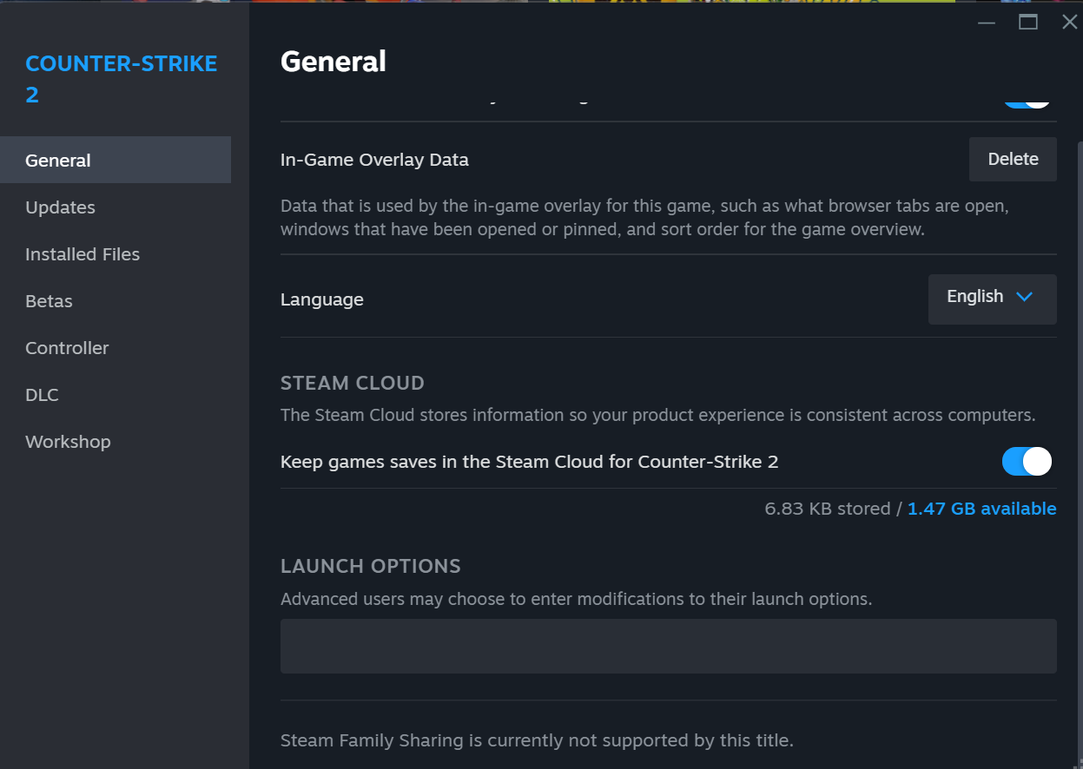
Task: Minimize the properties window
Action: pyautogui.click(x=986, y=23)
